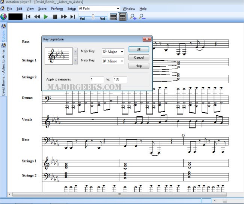The width and height of the screenshot is (244, 204).
Task: Open the Perform menu
Action: pos(57,8)
